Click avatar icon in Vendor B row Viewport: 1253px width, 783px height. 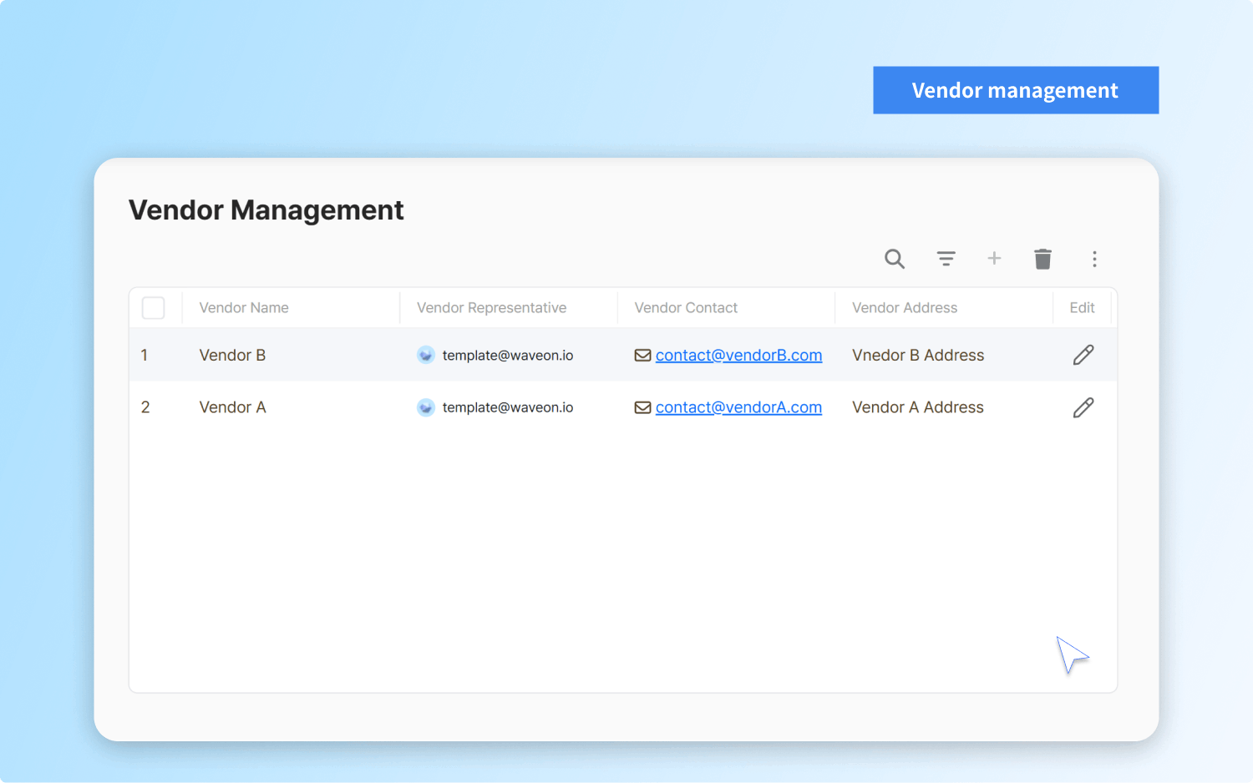pyautogui.click(x=426, y=355)
